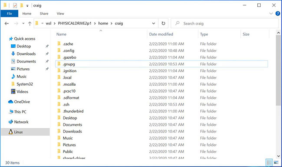282x167 pixels.
Task: Sort by the Size column header
Action: click(246, 34)
